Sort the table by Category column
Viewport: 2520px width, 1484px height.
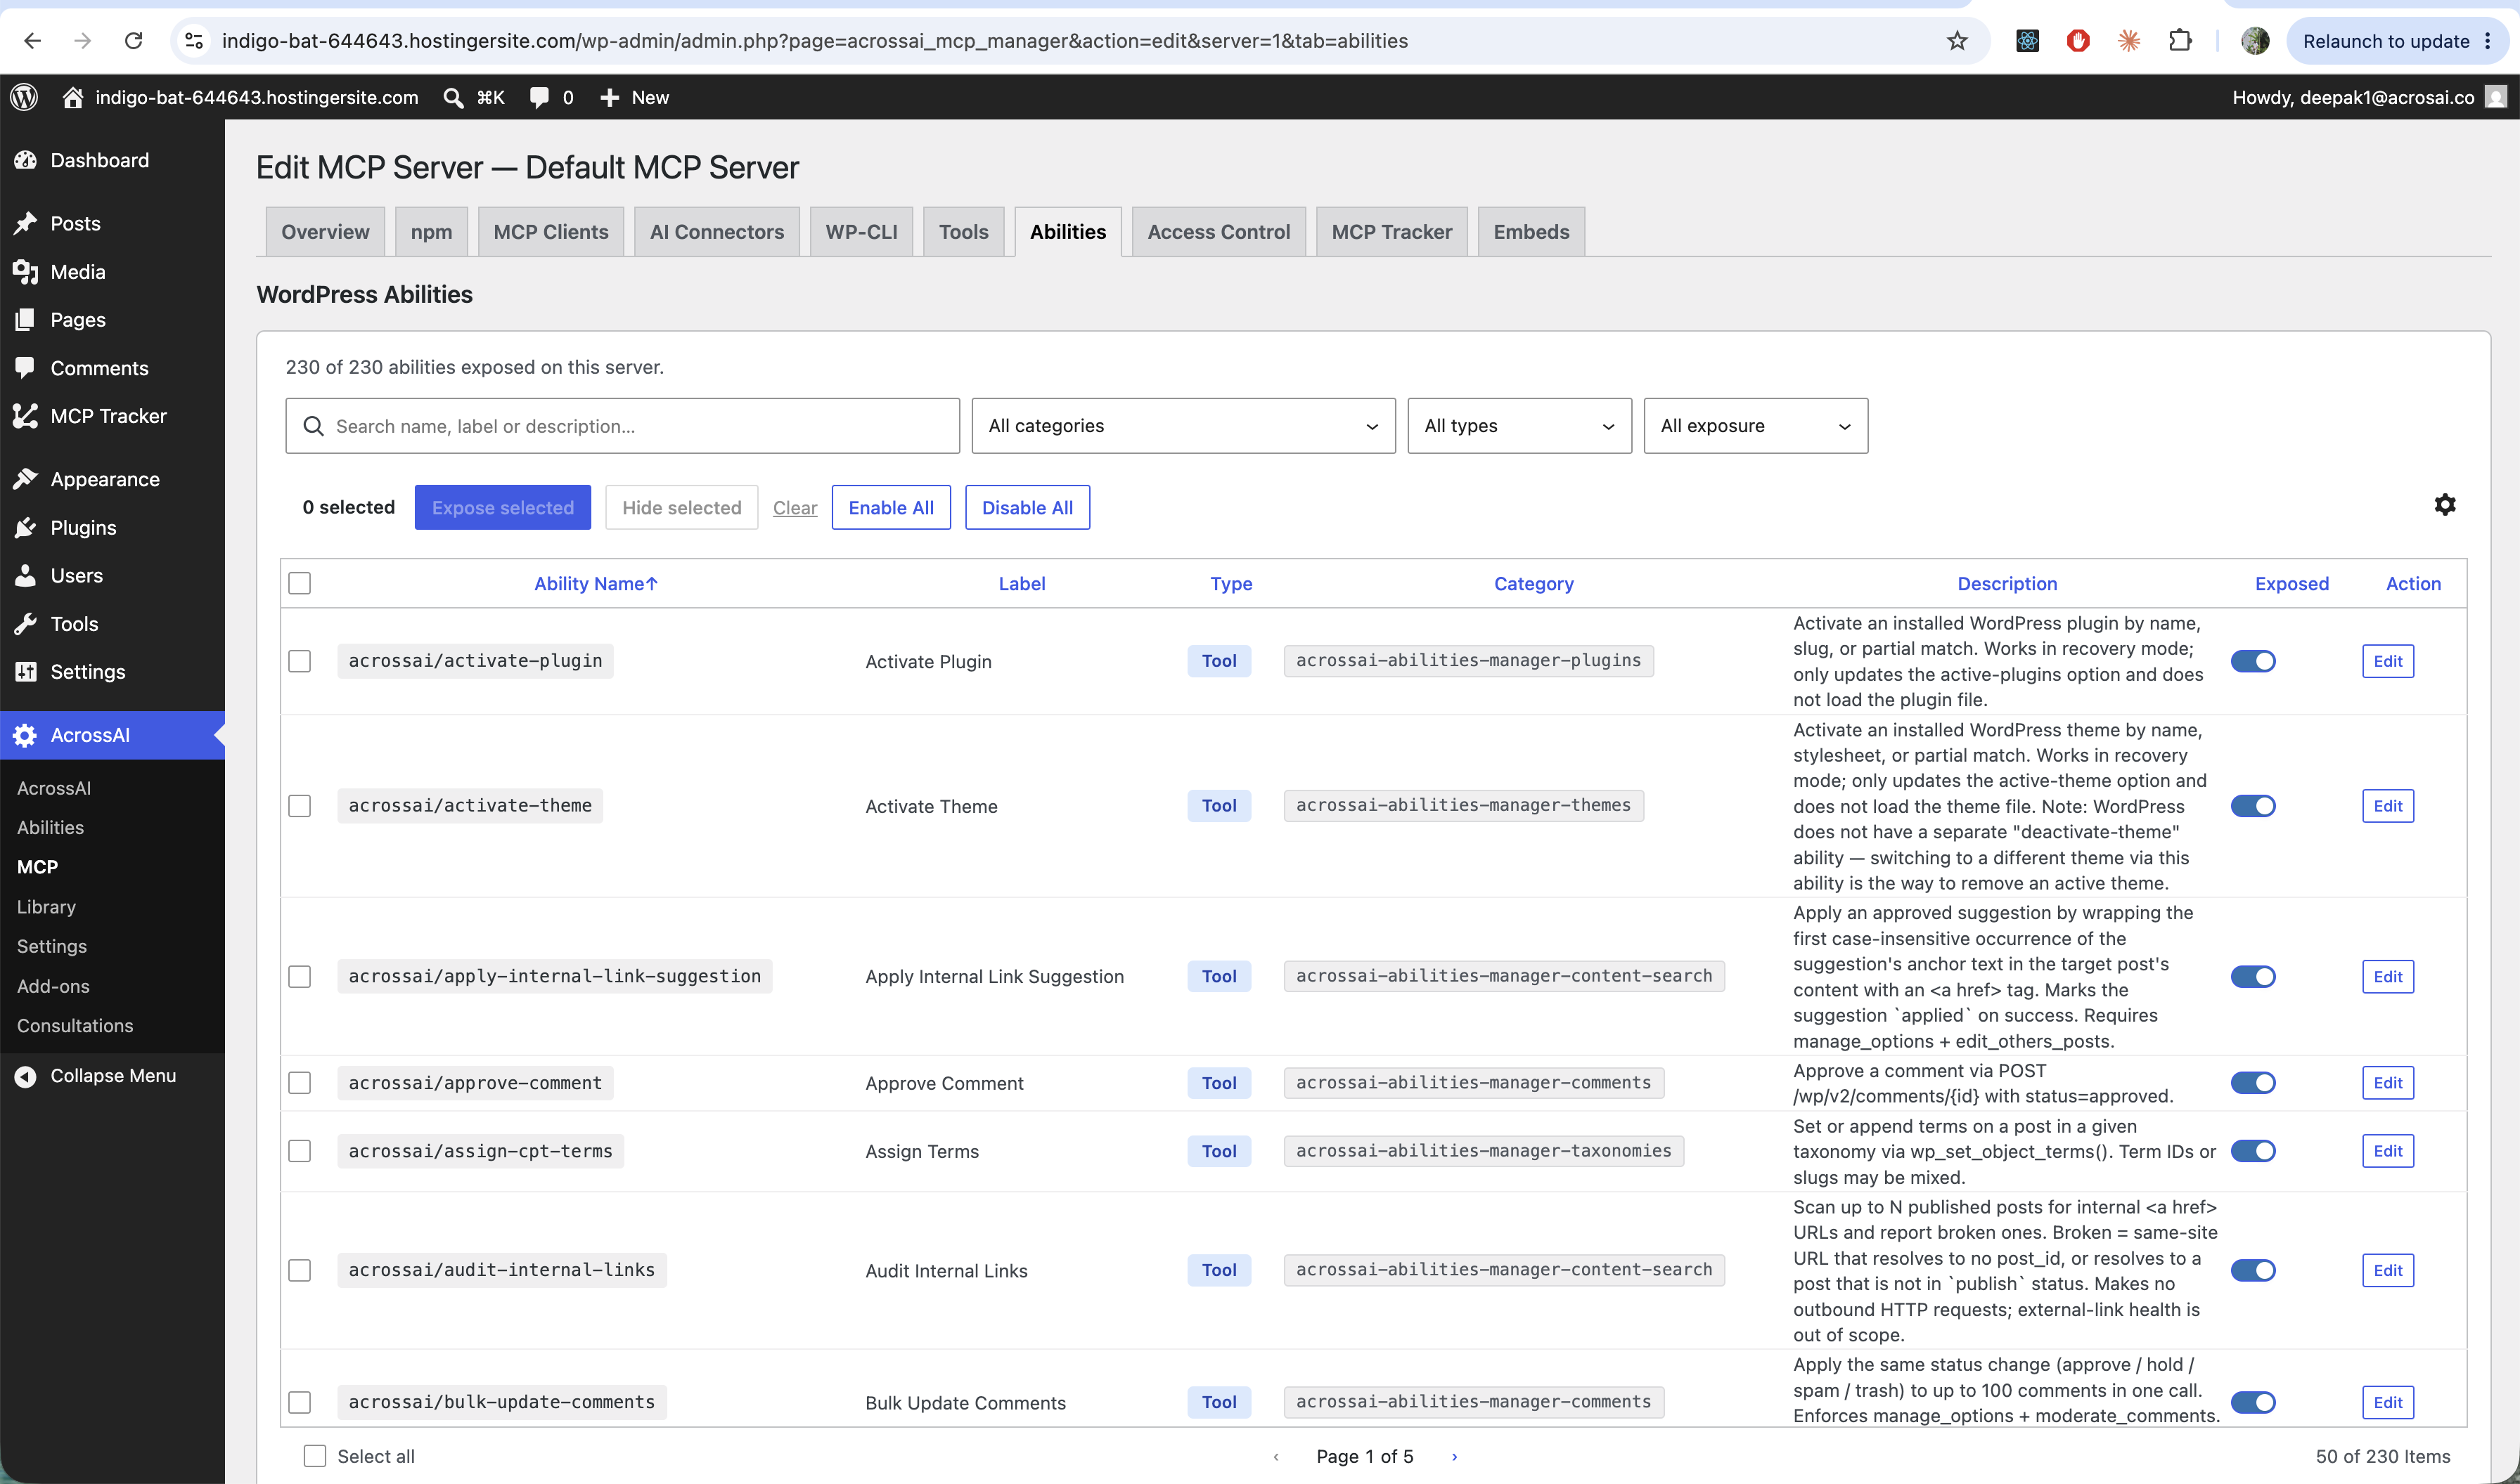(1533, 584)
